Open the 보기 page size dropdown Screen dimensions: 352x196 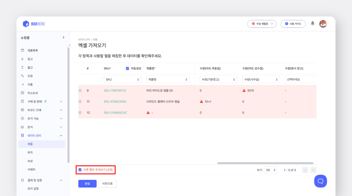pyautogui.click(x=271, y=170)
